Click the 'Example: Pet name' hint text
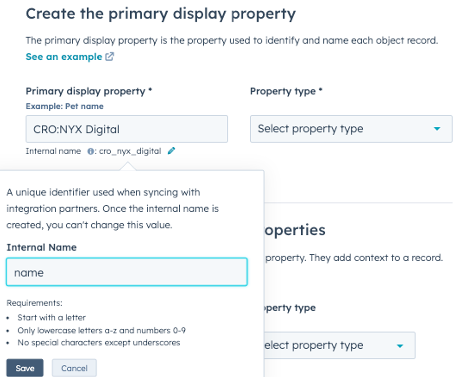This screenshot has height=377, width=467. coord(64,106)
